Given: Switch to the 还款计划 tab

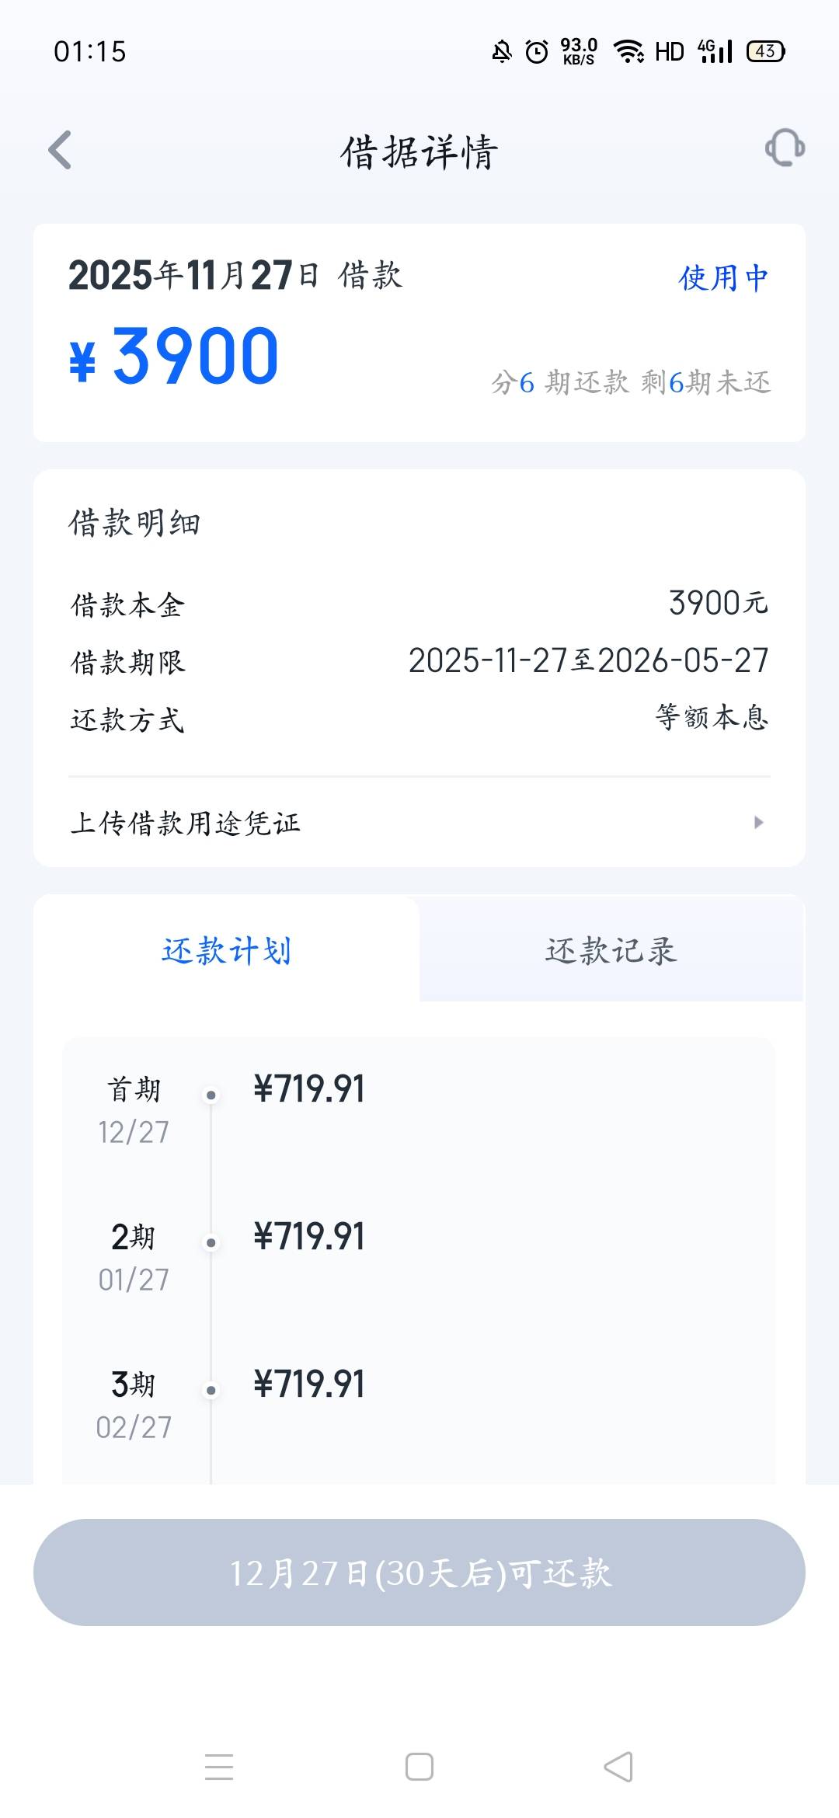Looking at the screenshot, I should (x=226, y=950).
